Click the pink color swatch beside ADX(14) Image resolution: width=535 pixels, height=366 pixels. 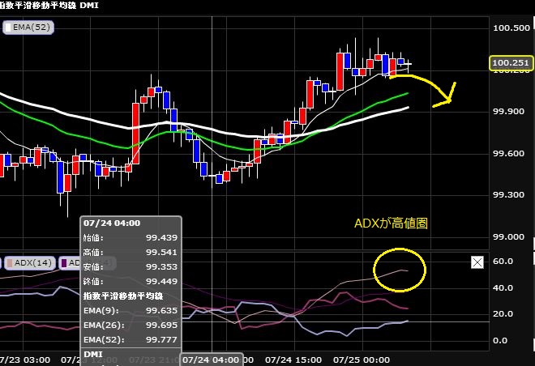(x=10, y=263)
